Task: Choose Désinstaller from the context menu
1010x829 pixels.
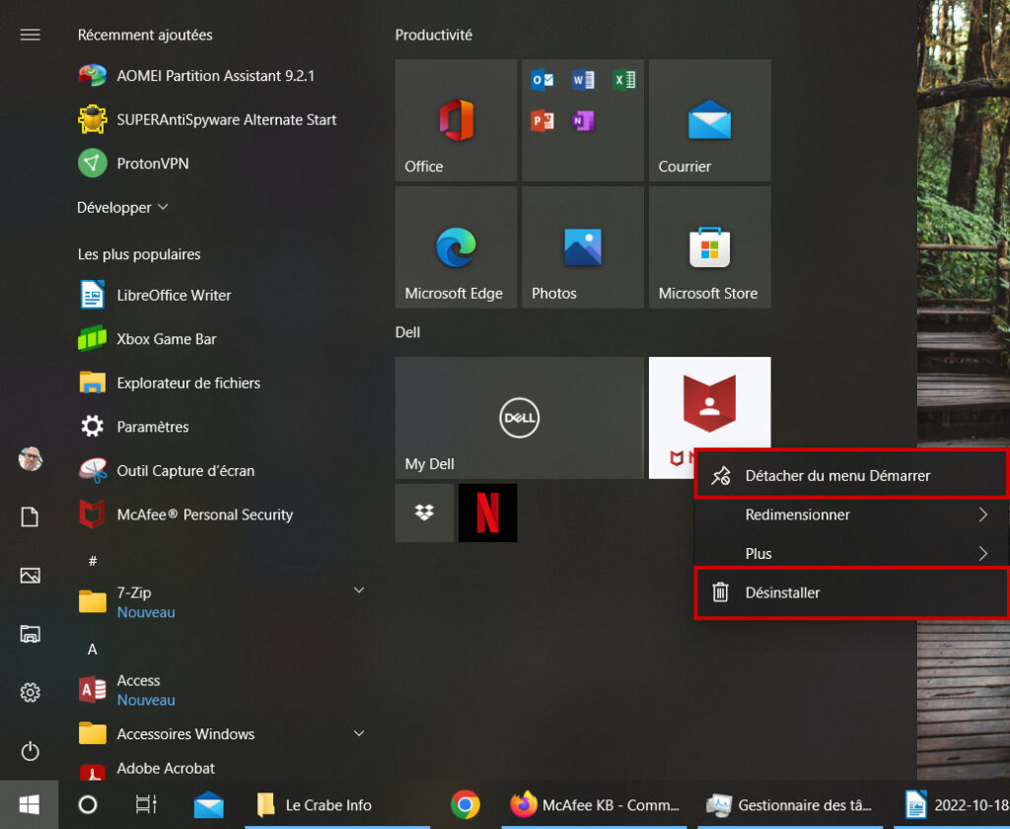Action: [x=851, y=592]
